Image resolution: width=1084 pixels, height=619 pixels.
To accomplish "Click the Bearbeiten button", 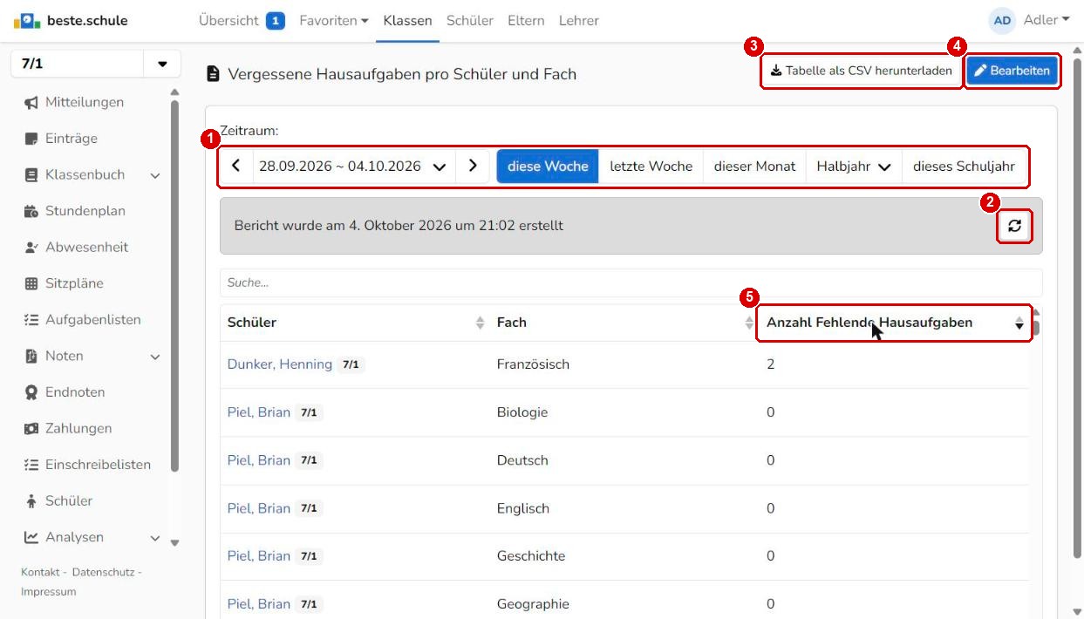I will (1012, 71).
